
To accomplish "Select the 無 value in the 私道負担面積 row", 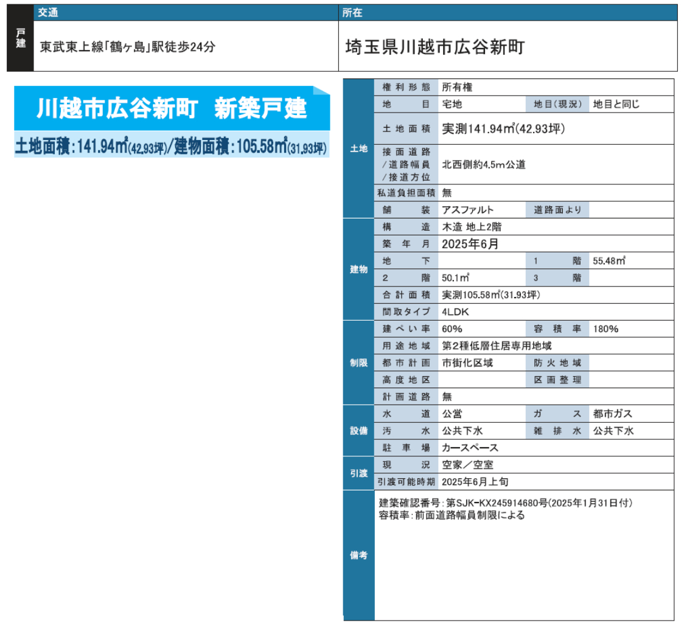I will (447, 193).
